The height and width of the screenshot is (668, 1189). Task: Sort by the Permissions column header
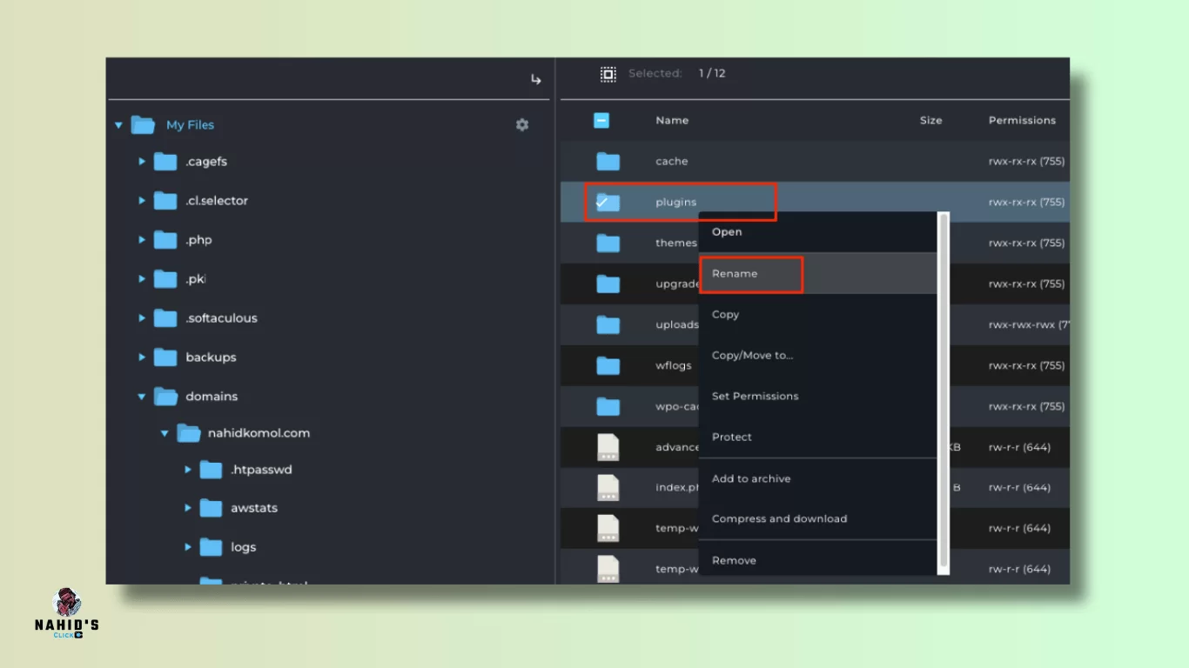click(1022, 121)
